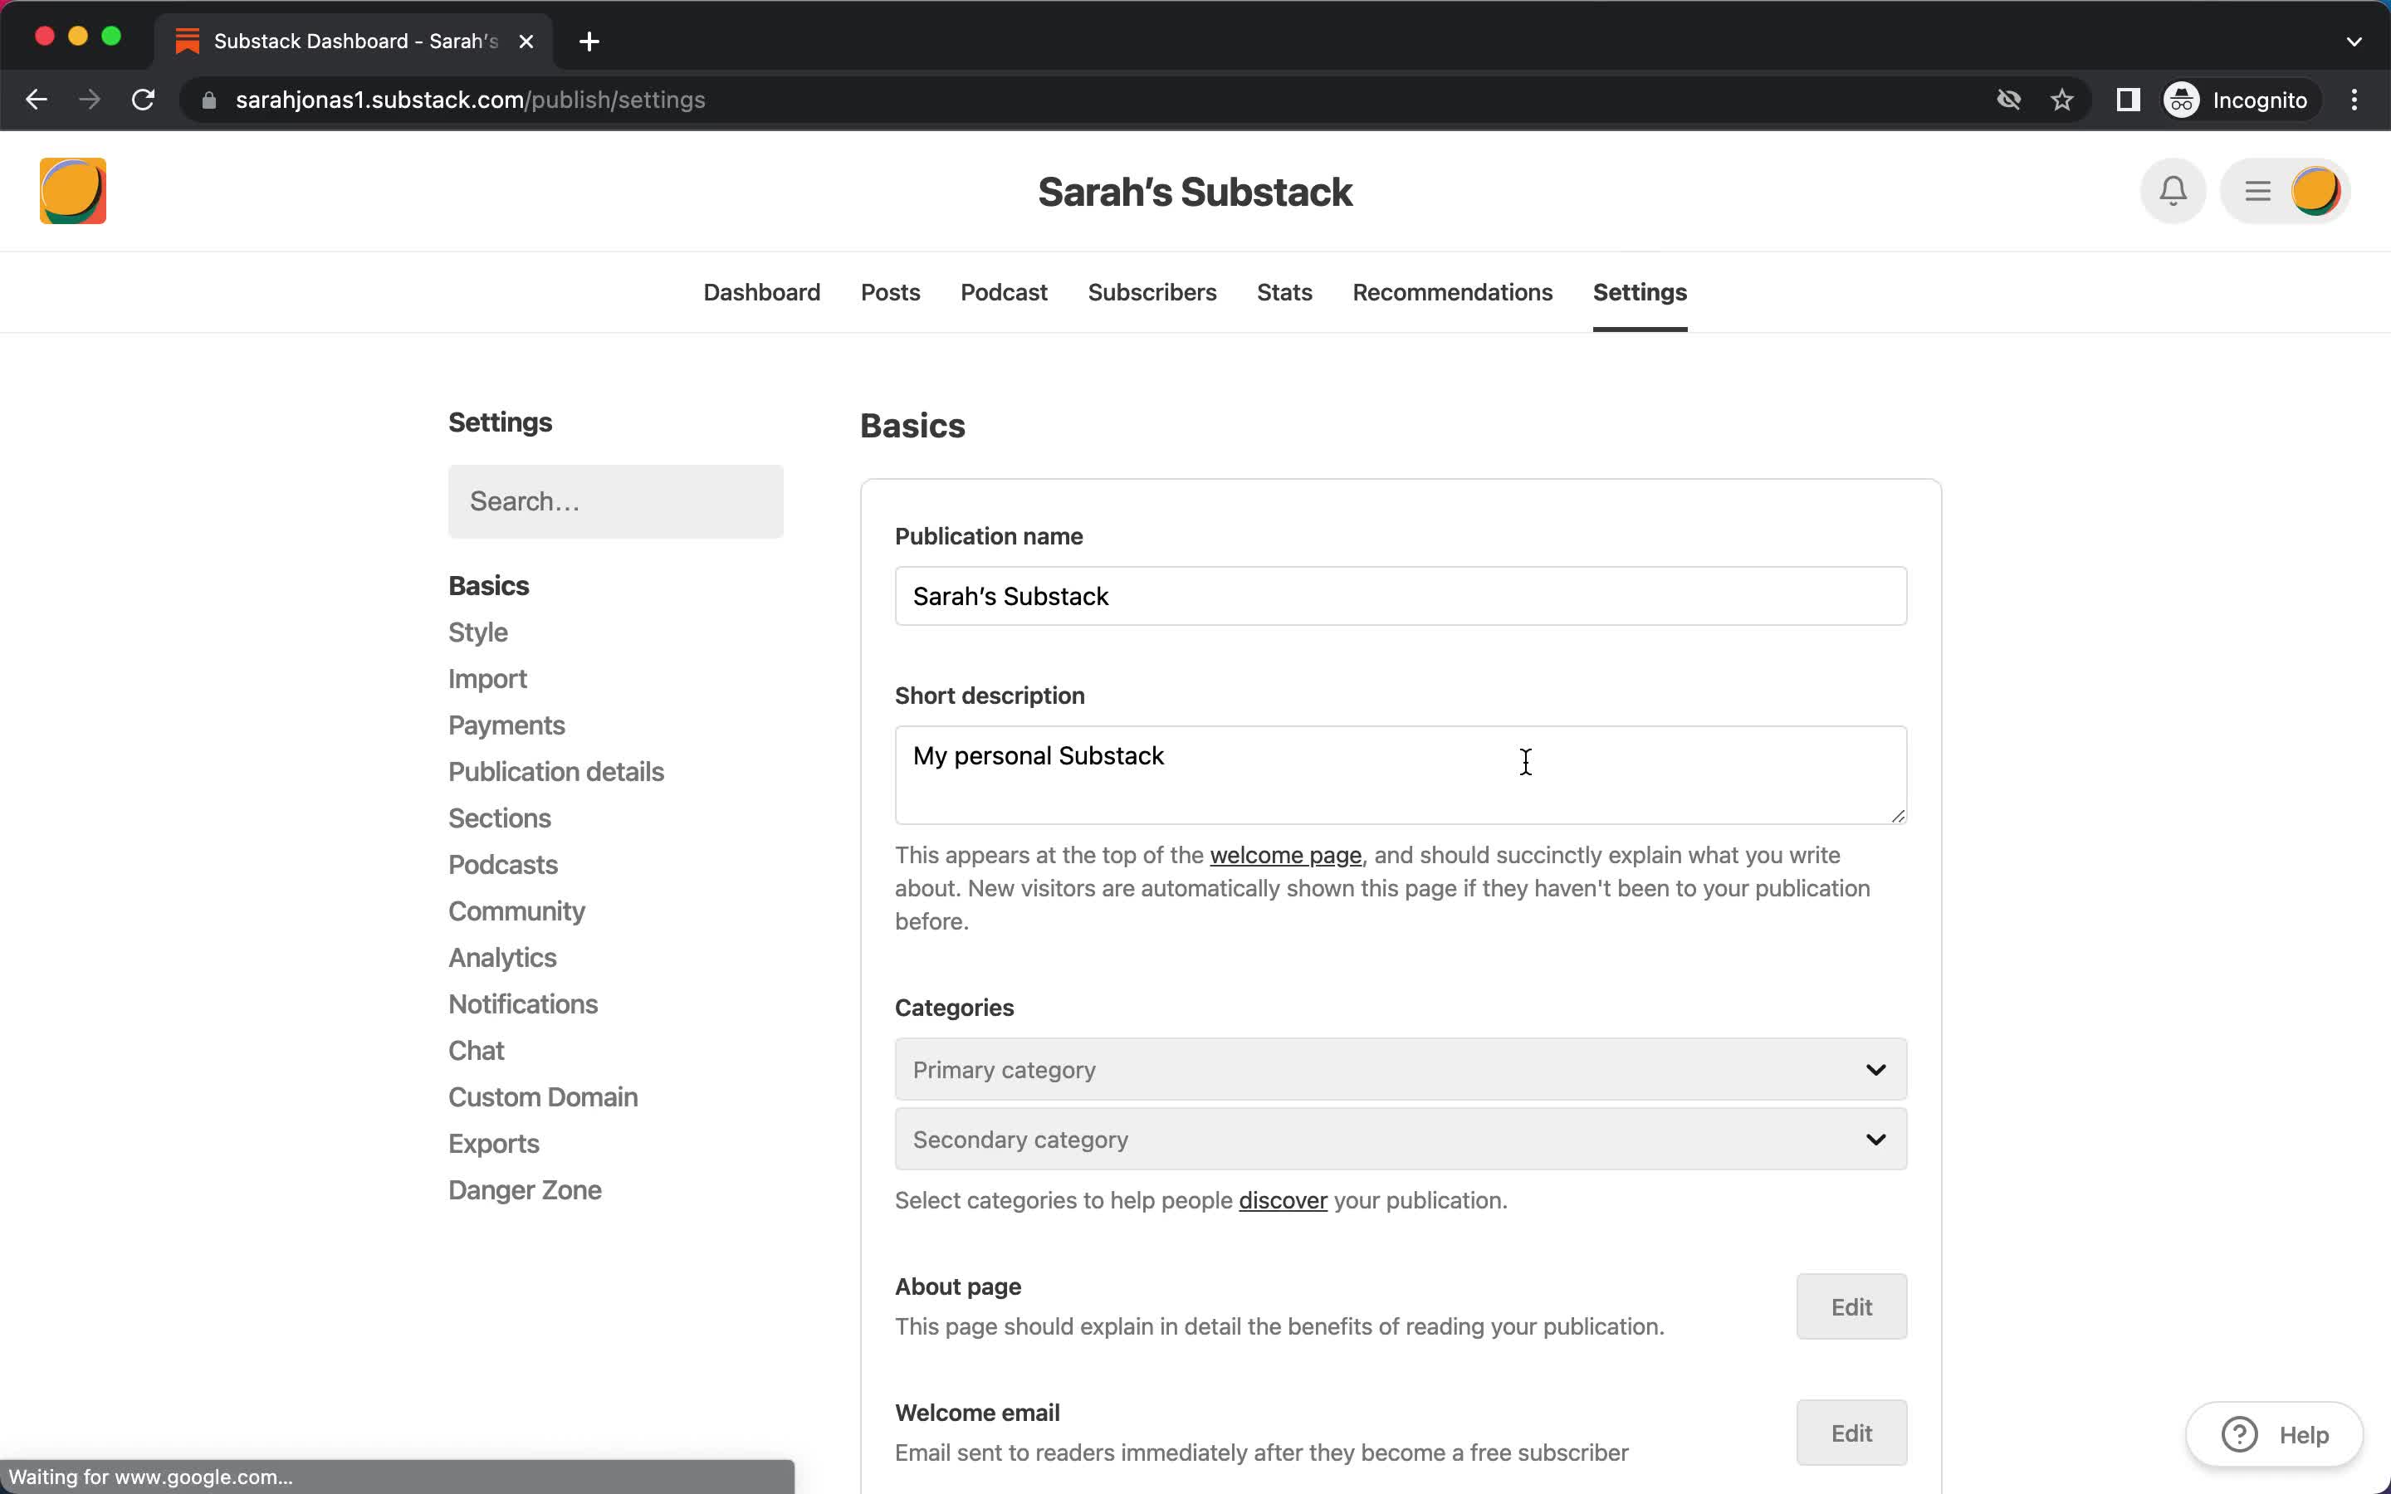Click the tracking protection eye icon

2008,100
